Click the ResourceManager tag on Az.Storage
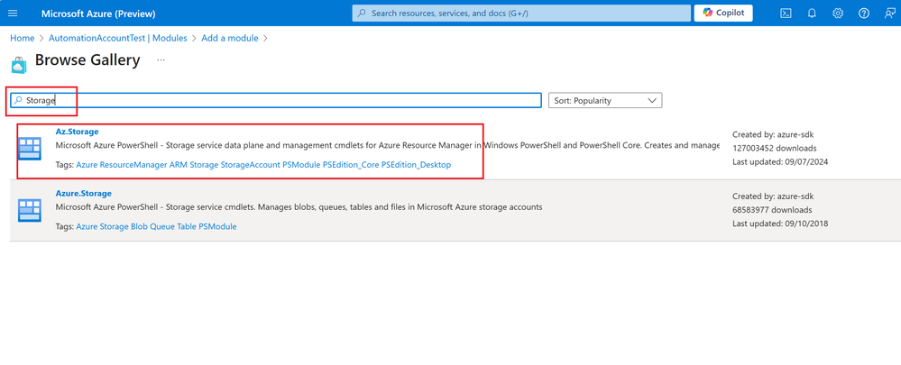This screenshot has height=365, width=901. [x=133, y=165]
